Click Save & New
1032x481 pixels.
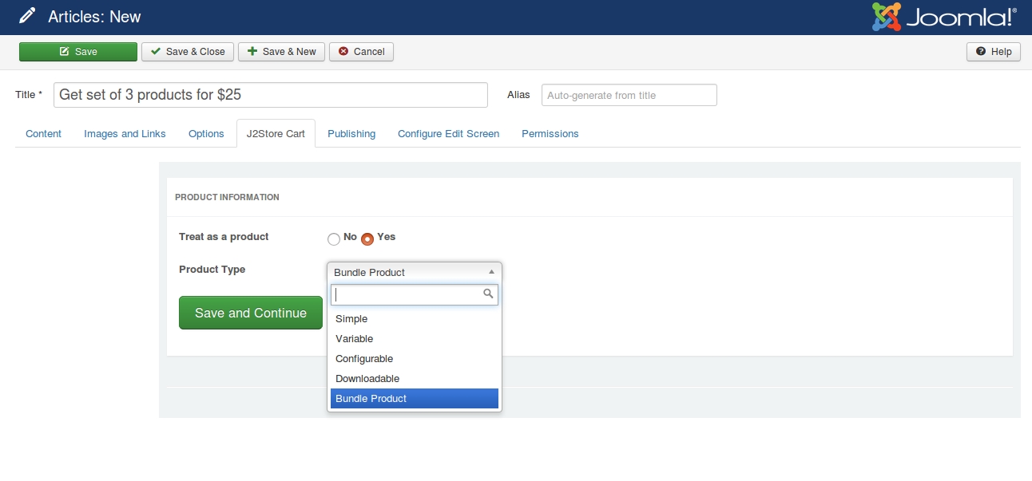(281, 52)
